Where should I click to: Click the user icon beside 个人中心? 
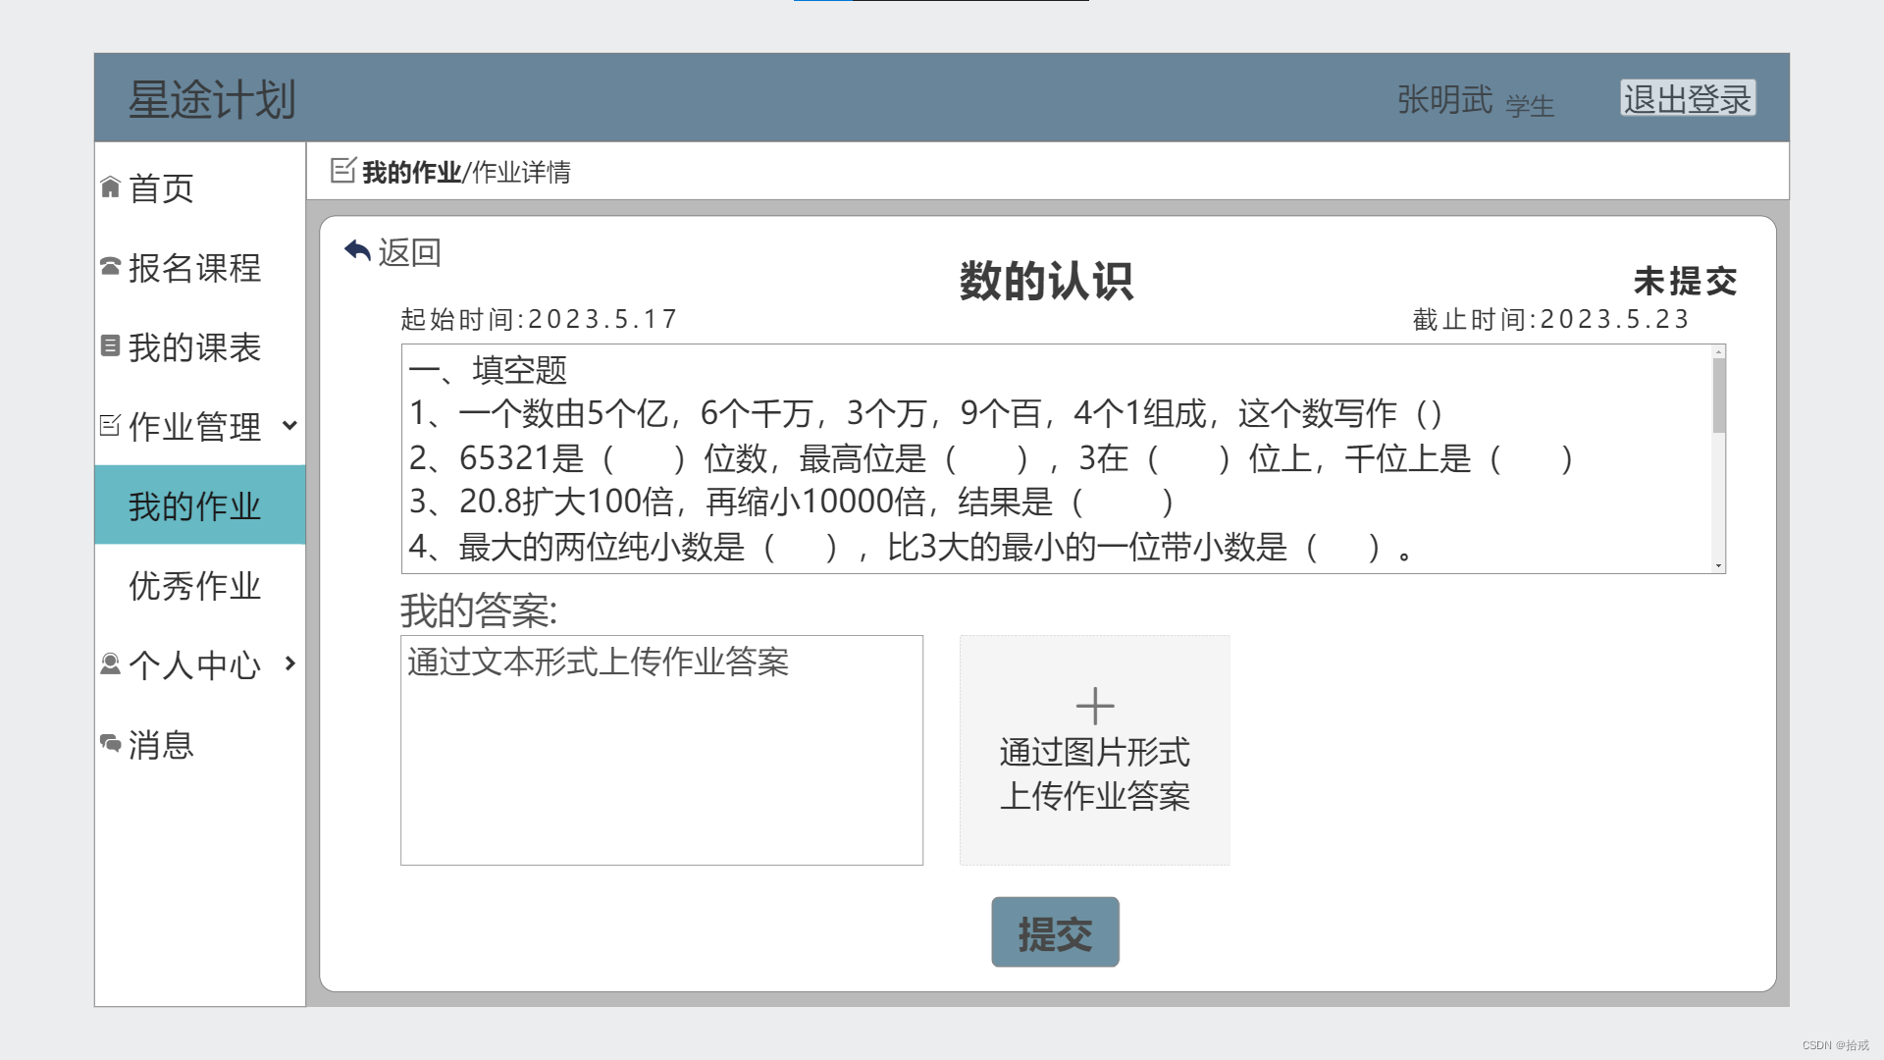(110, 664)
